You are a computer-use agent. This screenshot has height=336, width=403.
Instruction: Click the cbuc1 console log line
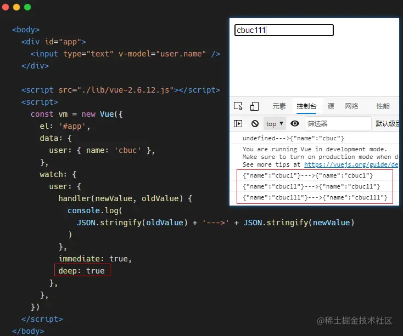click(307, 175)
